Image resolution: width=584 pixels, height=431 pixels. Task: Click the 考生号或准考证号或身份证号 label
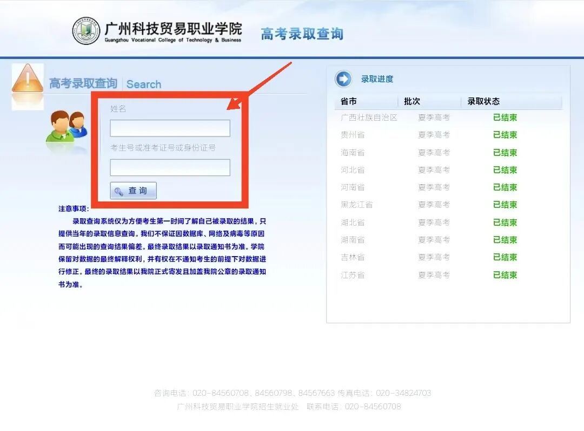pos(163,148)
